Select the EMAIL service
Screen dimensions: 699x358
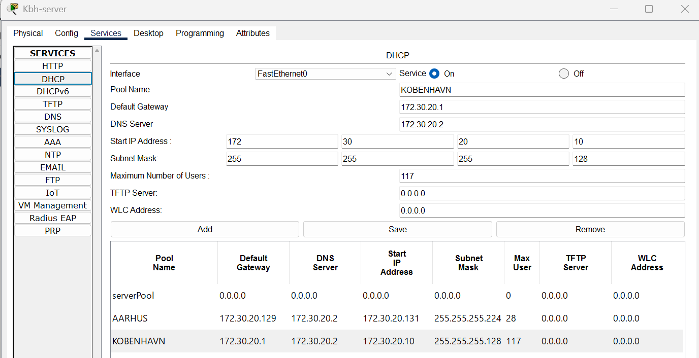point(53,167)
